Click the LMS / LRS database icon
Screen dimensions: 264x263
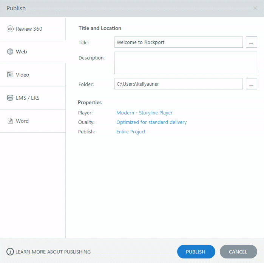point(10,98)
